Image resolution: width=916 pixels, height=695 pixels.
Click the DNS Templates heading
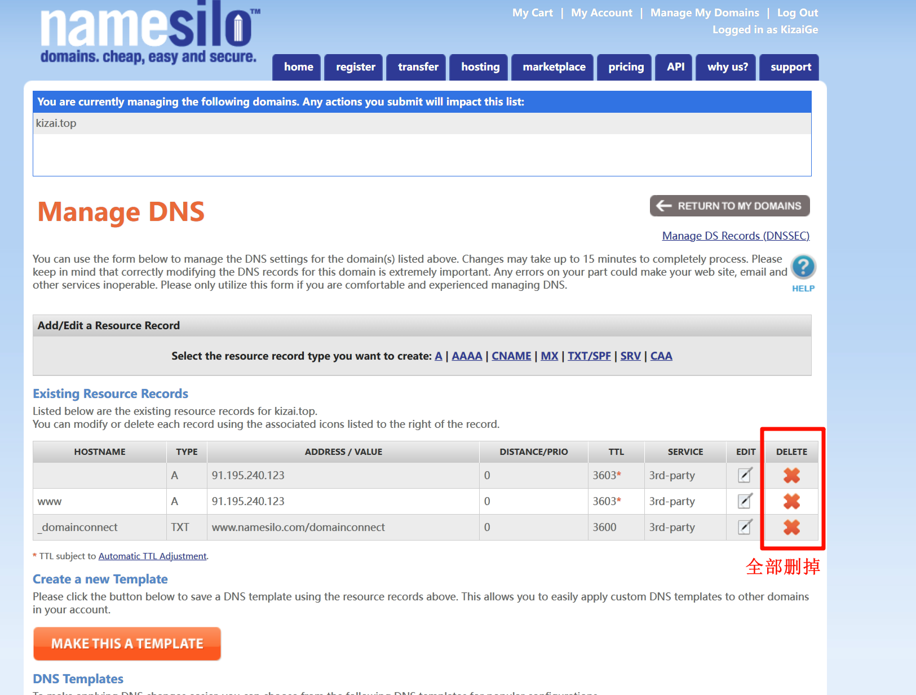click(x=78, y=679)
